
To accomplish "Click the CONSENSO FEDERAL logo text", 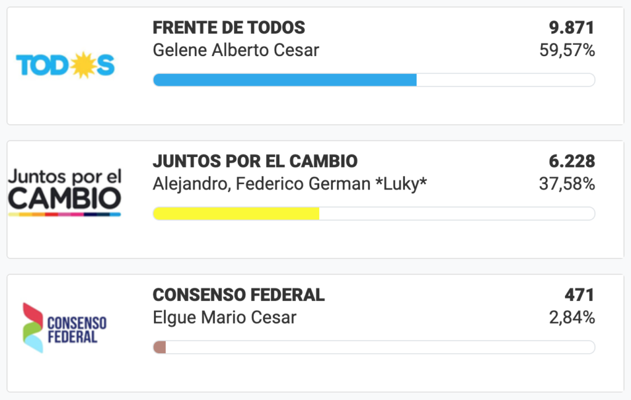I will click(77, 330).
